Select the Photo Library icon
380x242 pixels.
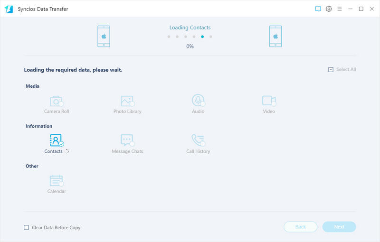(x=127, y=101)
